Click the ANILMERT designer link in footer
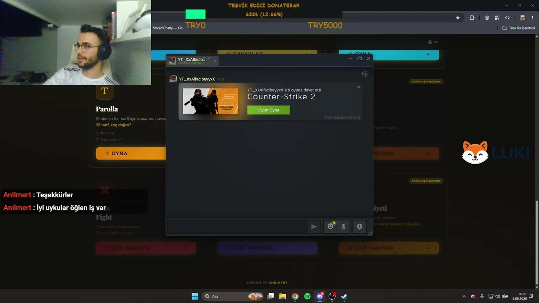The height and width of the screenshot is (303, 539). 278,283
